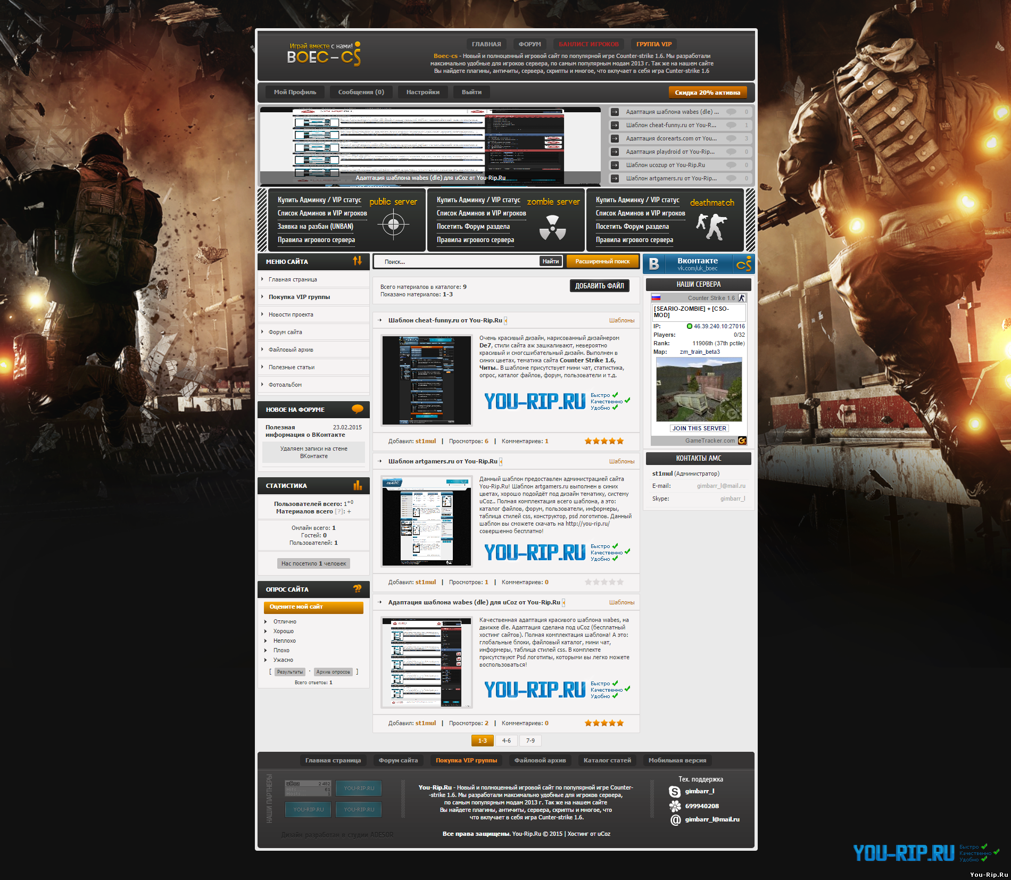The height and width of the screenshot is (880, 1011).
Task: Click the 'Скидка 20% активна' button
Action: coord(708,93)
